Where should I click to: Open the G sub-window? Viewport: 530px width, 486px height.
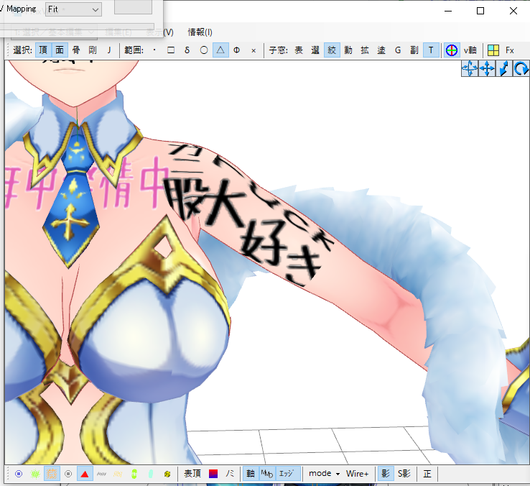[x=398, y=50]
